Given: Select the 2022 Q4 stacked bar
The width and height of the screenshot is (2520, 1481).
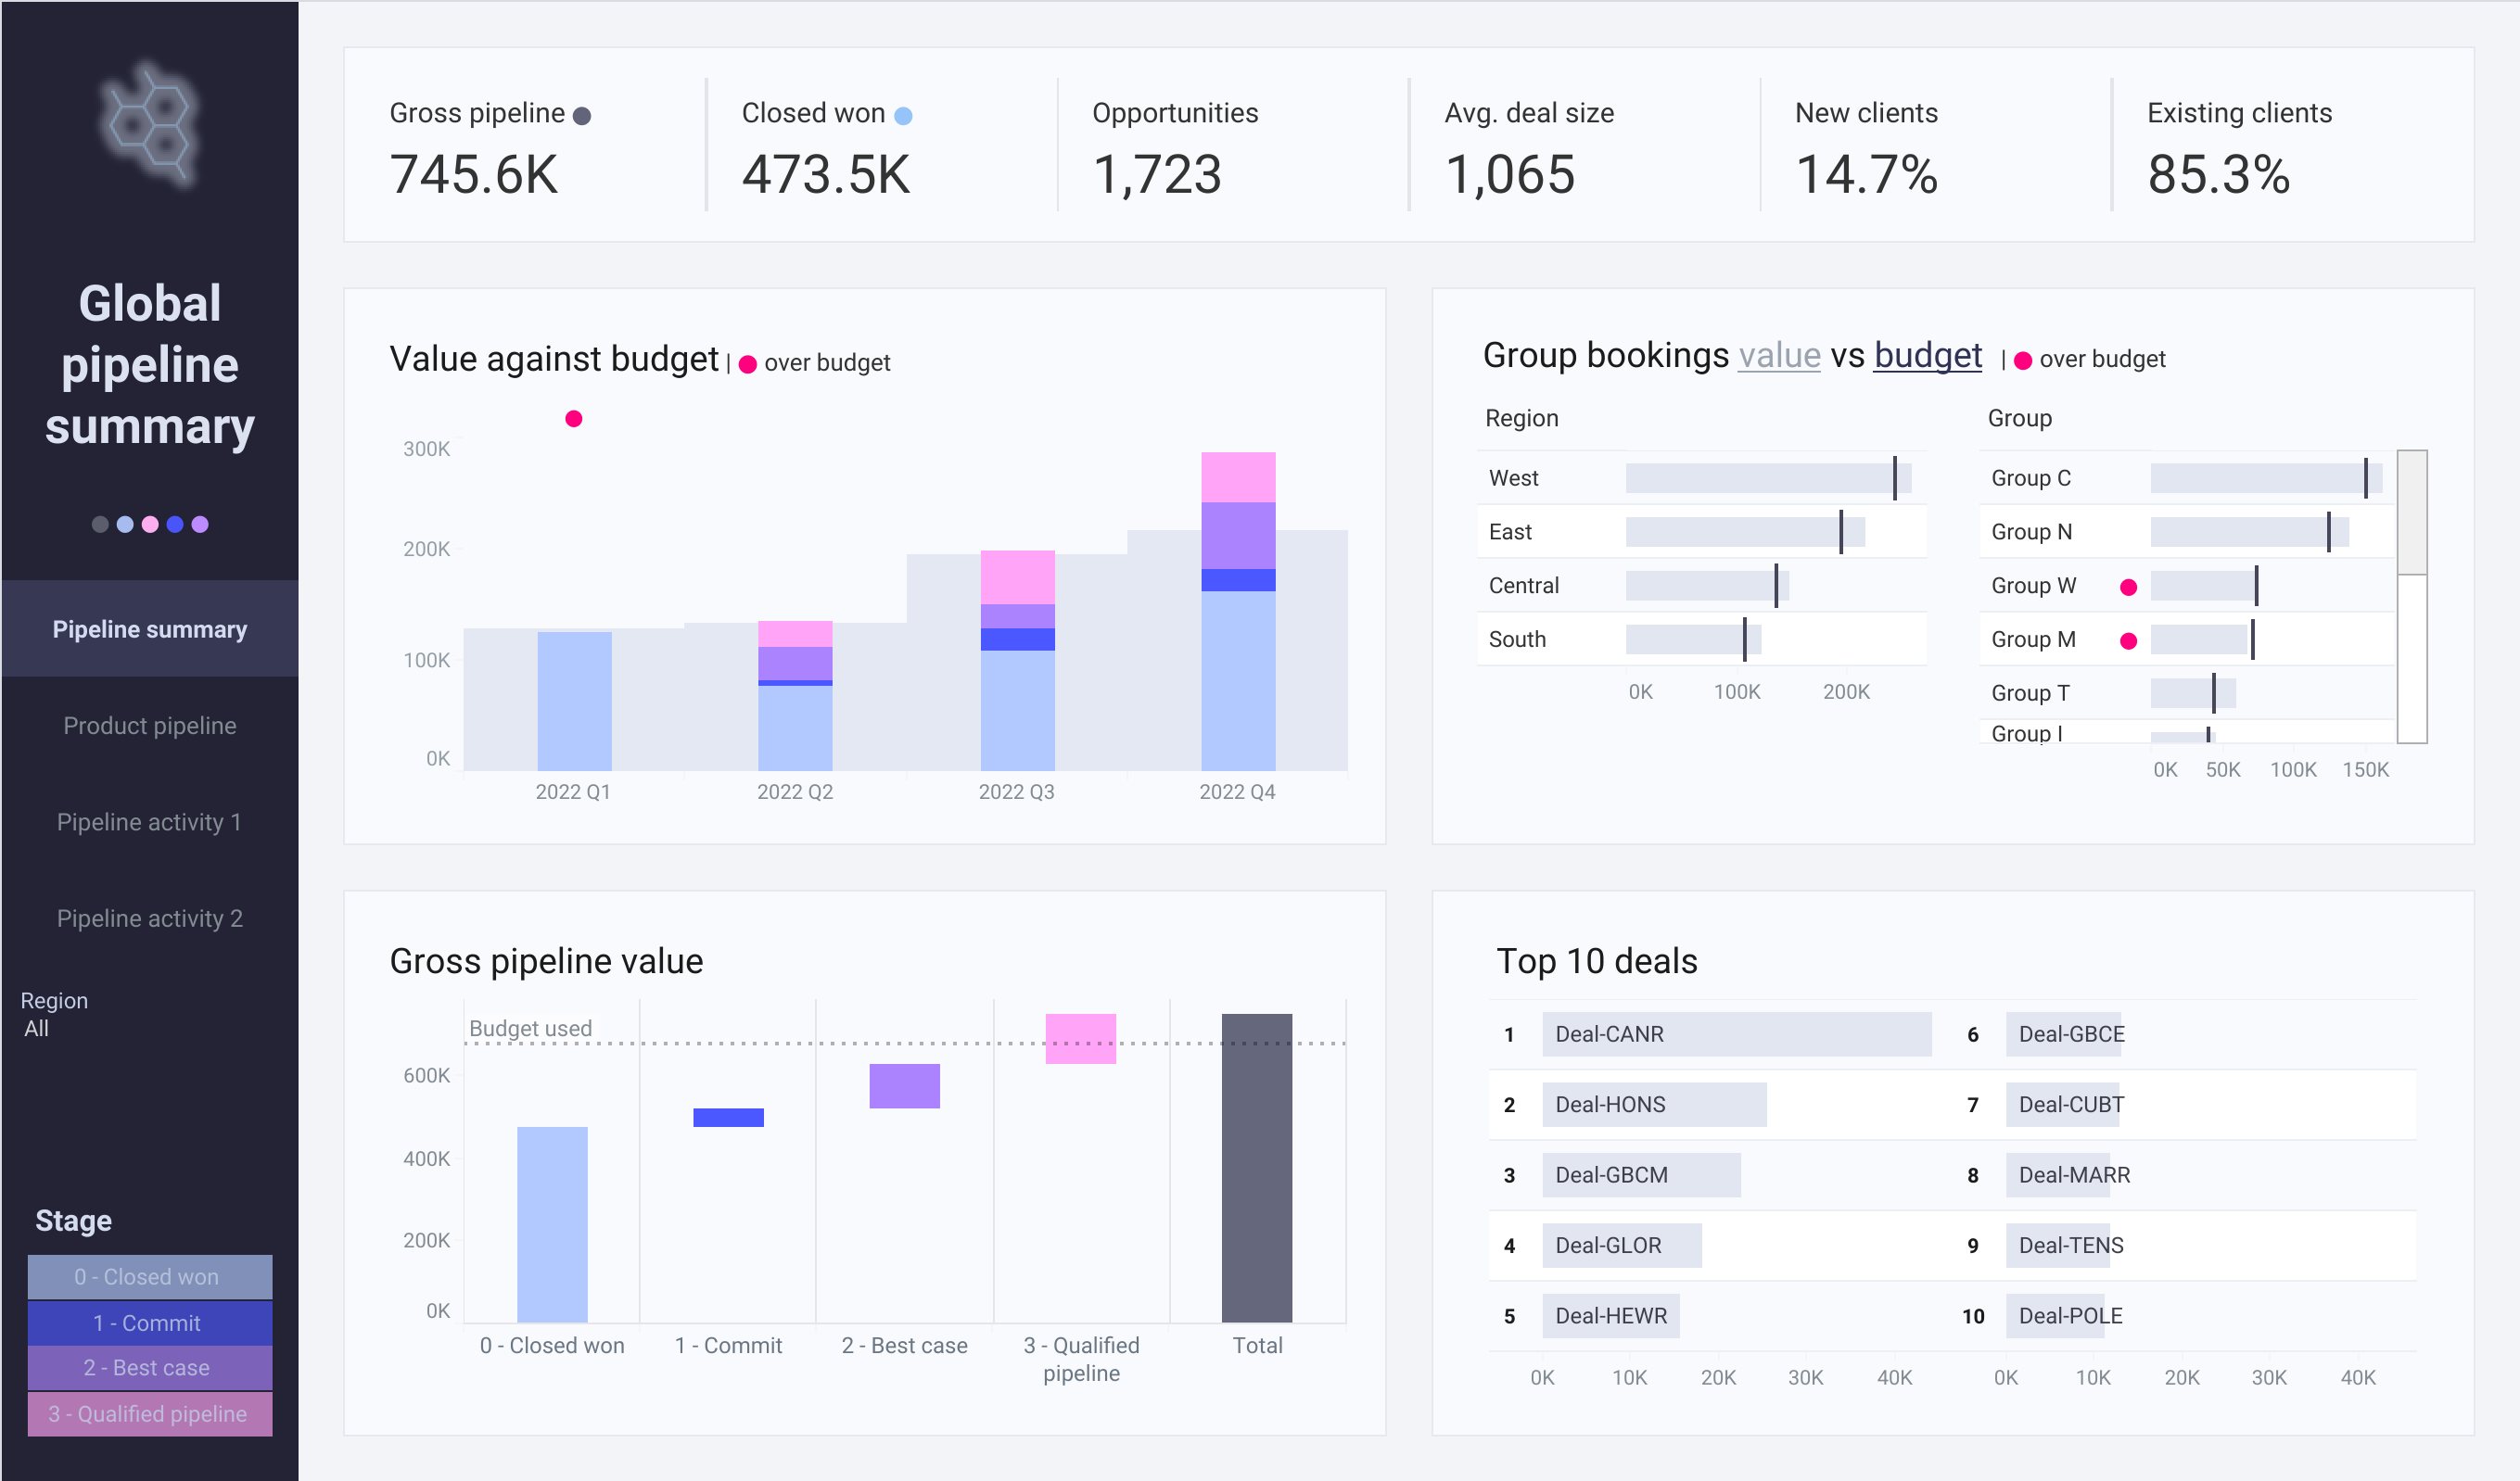Looking at the screenshot, I should tap(1238, 611).
